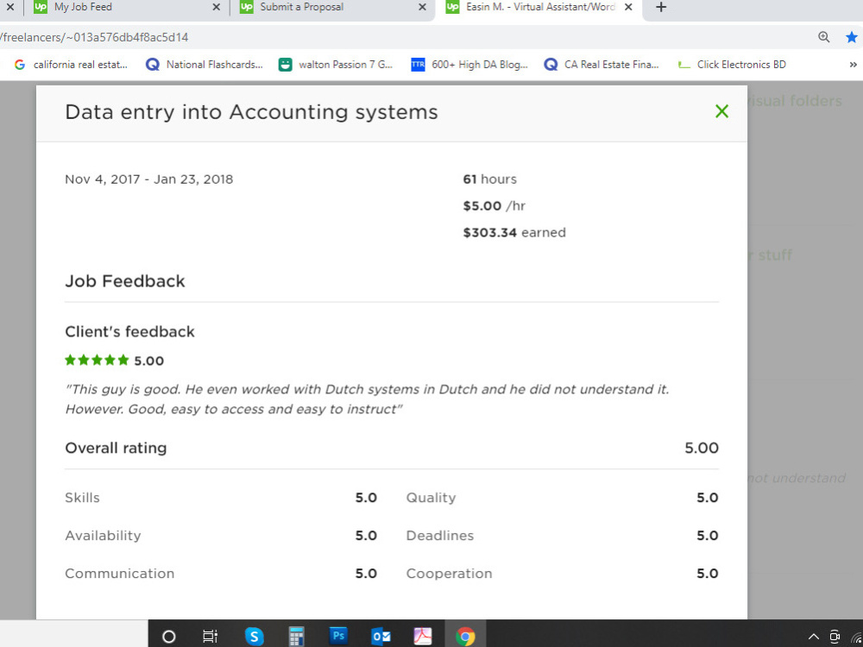Image resolution: width=863 pixels, height=647 pixels.
Task: Click the Quality rating row label
Action: [431, 498]
